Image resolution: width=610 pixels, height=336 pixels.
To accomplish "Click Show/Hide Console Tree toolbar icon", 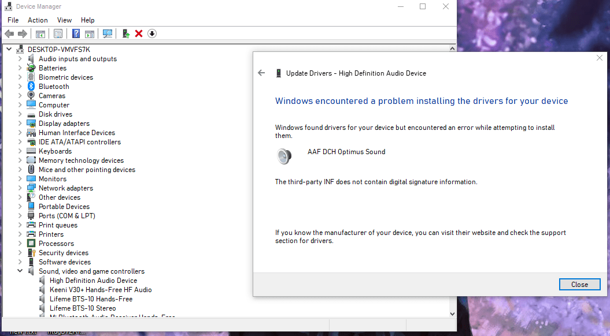I will (x=40, y=34).
